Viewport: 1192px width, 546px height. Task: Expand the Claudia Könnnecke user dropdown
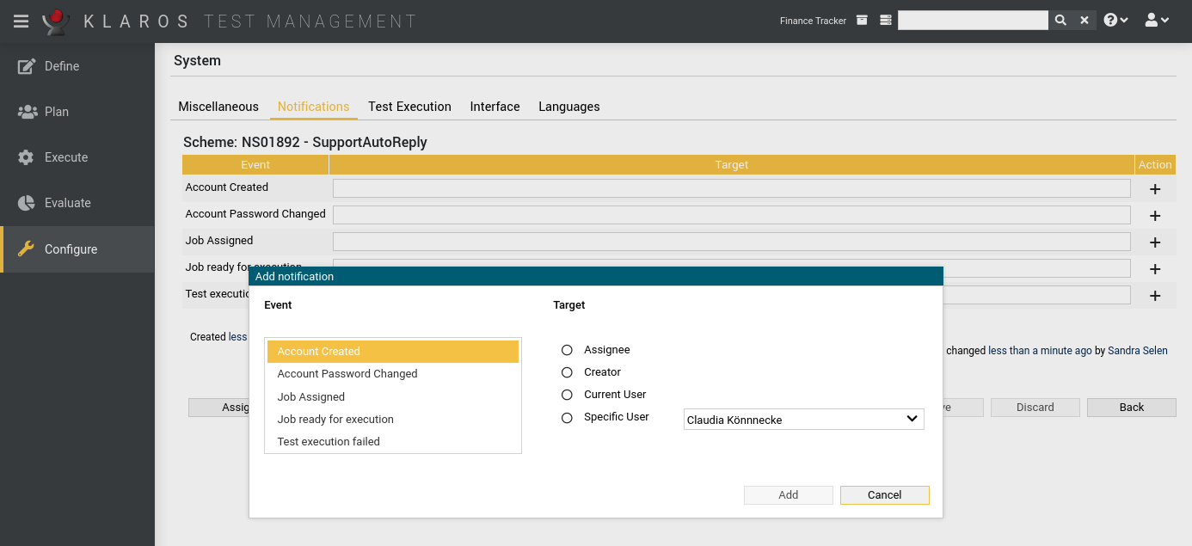click(x=803, y=420)
